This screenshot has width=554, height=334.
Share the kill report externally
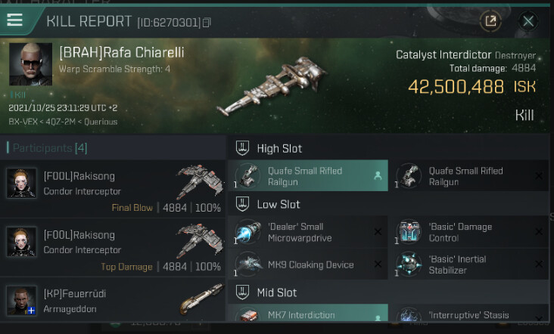click(x=490, y=21)
